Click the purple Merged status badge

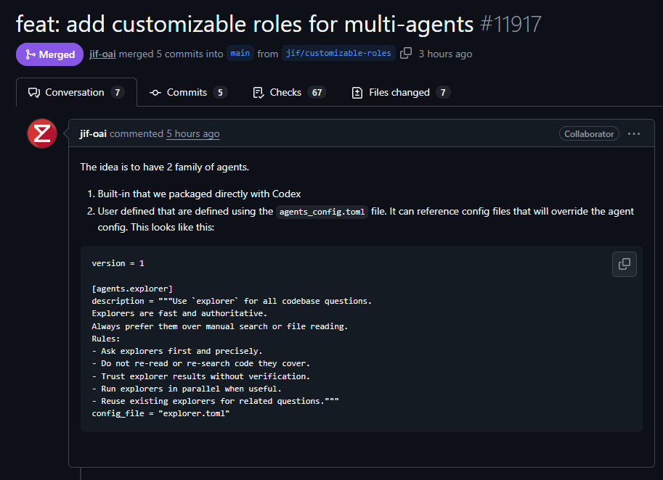[x=50, y=54]
